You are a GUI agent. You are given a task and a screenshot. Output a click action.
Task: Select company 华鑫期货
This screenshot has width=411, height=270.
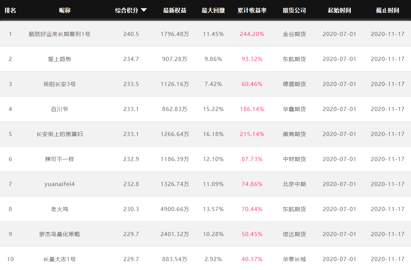coord(294,109)
